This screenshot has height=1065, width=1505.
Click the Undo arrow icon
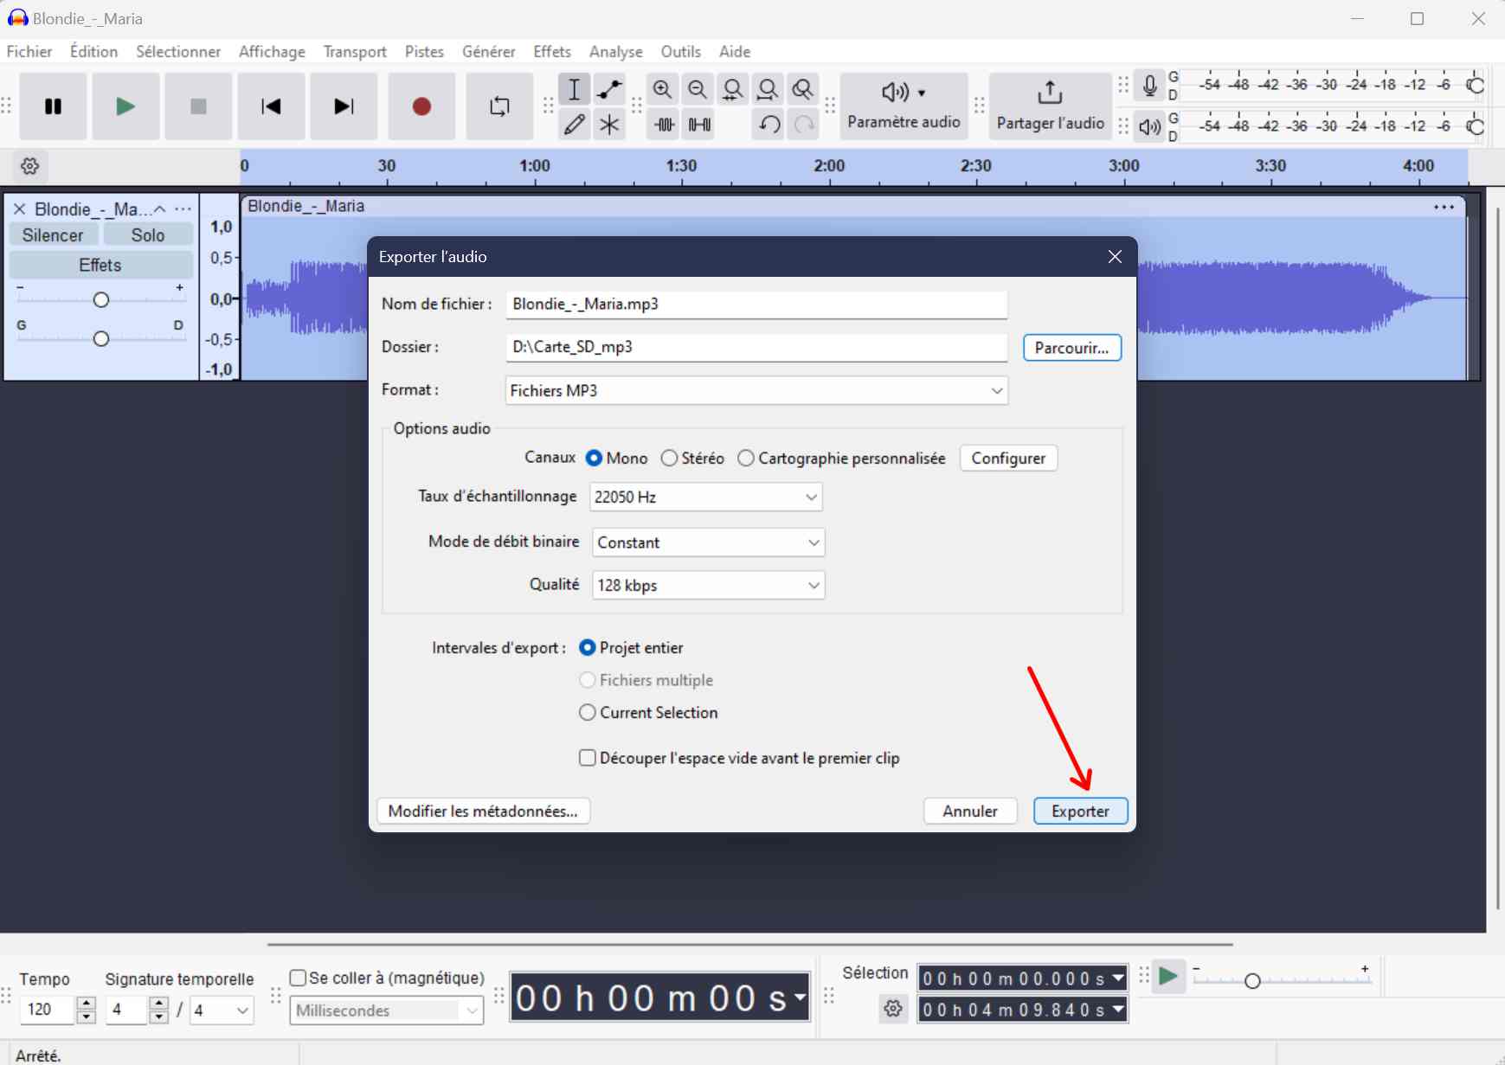(x=769, y=125)
